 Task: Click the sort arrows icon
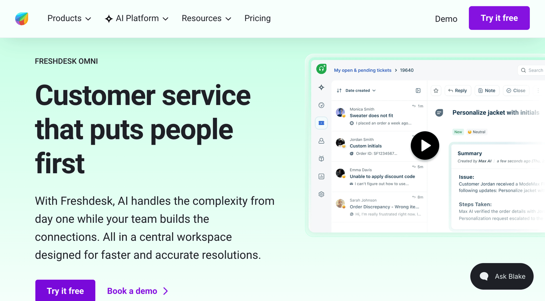[x=339, y=91]
